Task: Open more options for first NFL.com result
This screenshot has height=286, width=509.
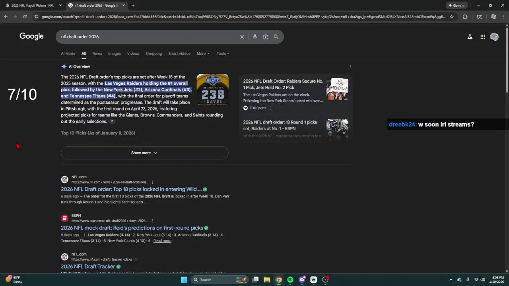Action: point(152,182)
